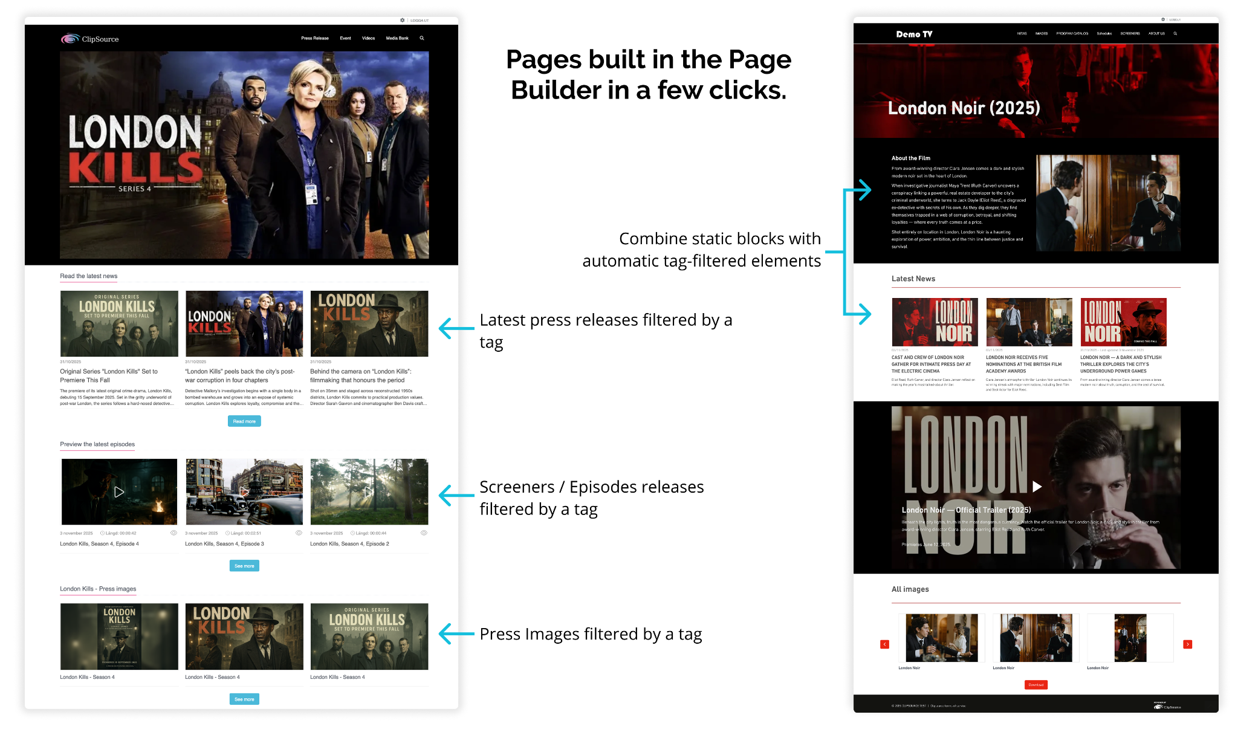Toggle eye icon for Season 4 Episode 3

pos(299,533)
